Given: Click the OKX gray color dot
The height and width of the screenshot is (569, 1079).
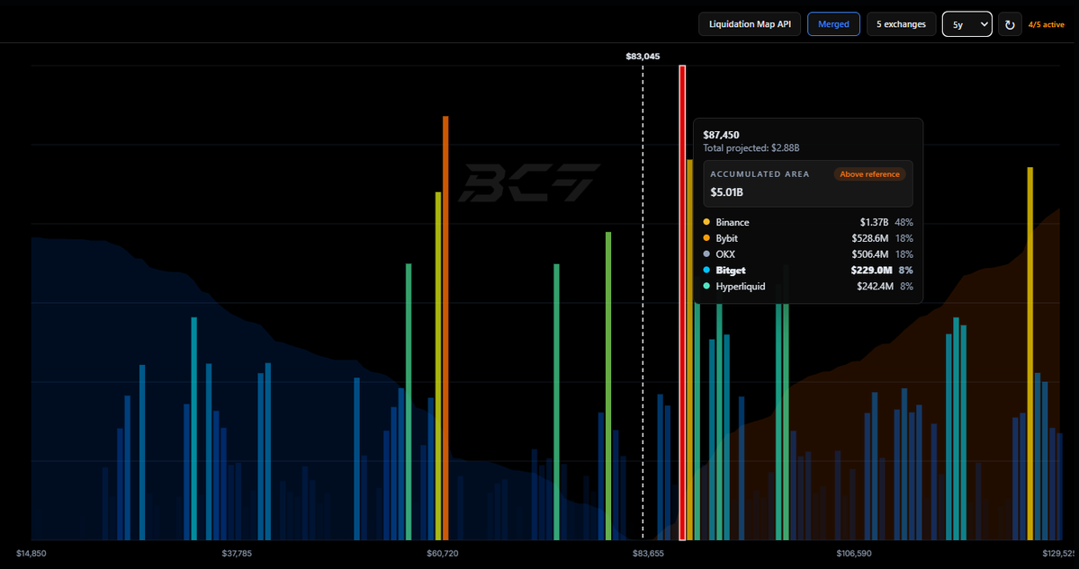Looking at the screenshot, I should pos(706,254).
